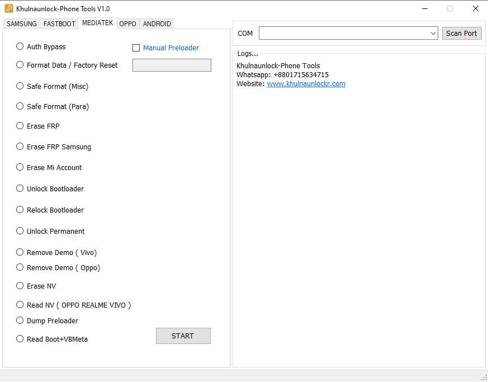The width and height of the screenshot is (488, 382).
Task: Select Erase Mi Account radio button
Action: click(20, 167)
